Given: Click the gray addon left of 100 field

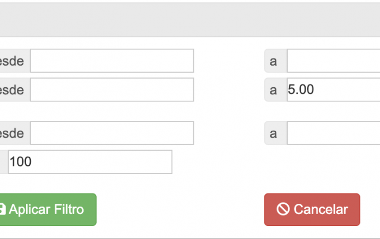Looking at the screenshot, I should pos(4,162).
